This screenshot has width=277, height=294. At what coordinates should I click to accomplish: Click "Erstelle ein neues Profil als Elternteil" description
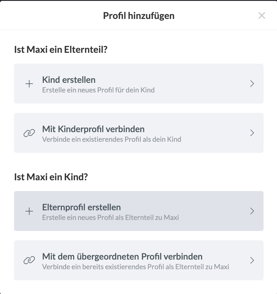110,217
